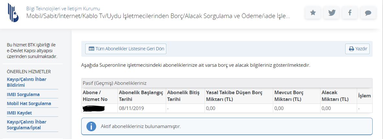The image size is (383, 139).
Task: Click list icon on Geri Dön button
Action: click(x=91, y=49)
